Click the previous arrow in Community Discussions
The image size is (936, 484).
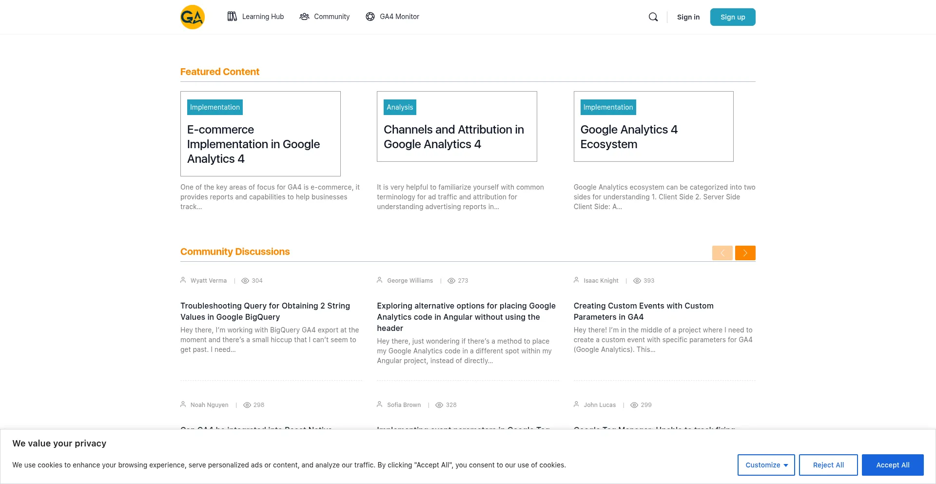pos(722,252)
